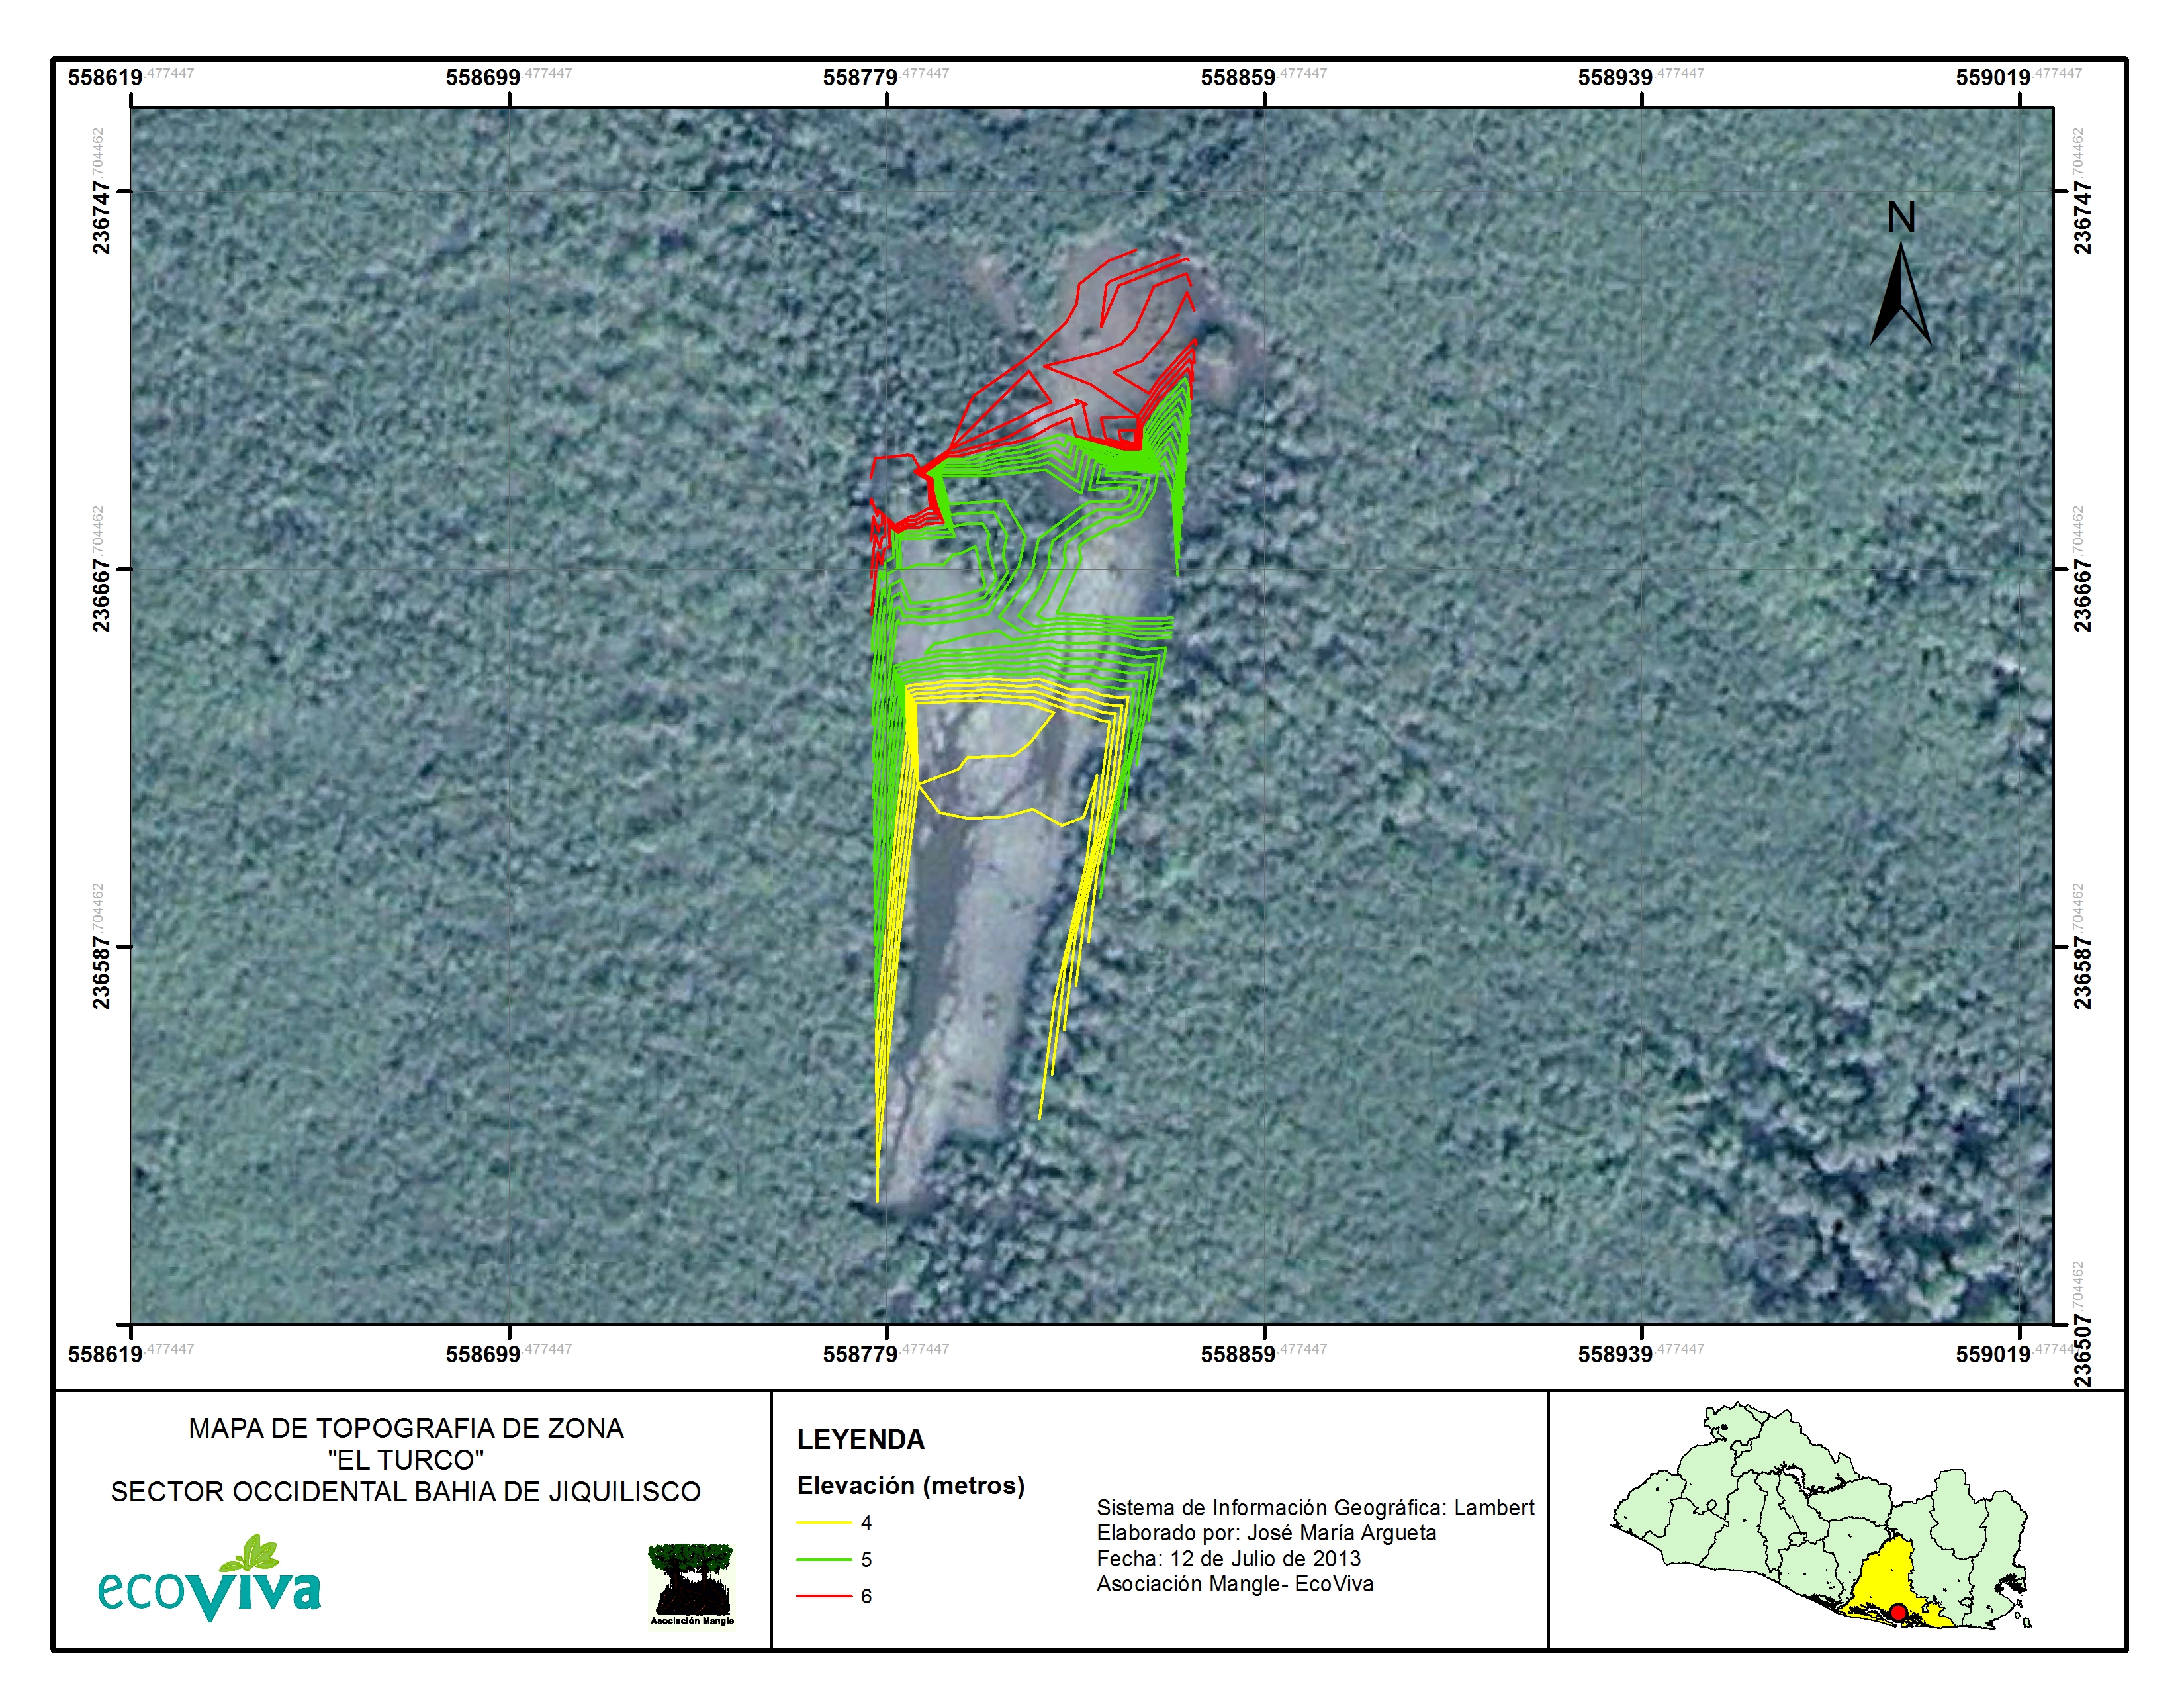
Task: Click the LEYENDA heading
Action: (860, 1440)
